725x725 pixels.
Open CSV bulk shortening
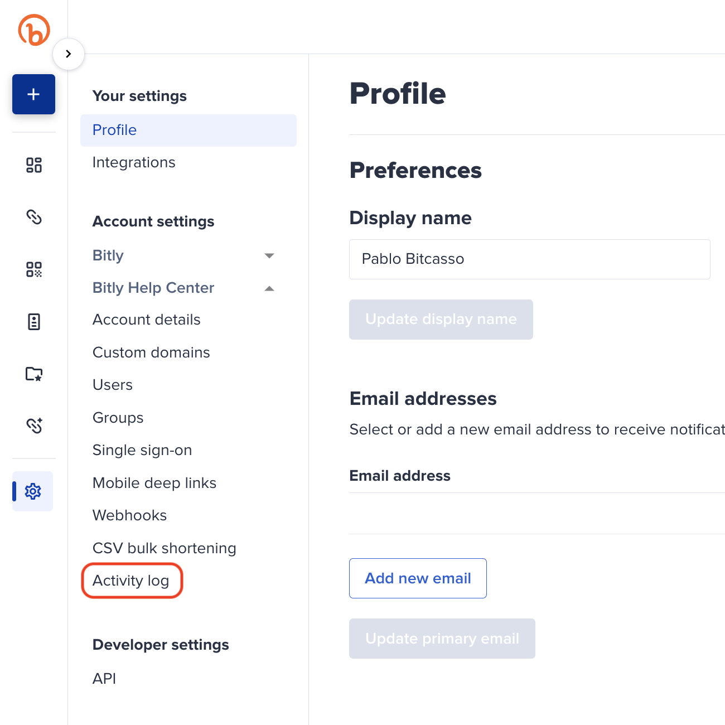[x=165, y=548]
